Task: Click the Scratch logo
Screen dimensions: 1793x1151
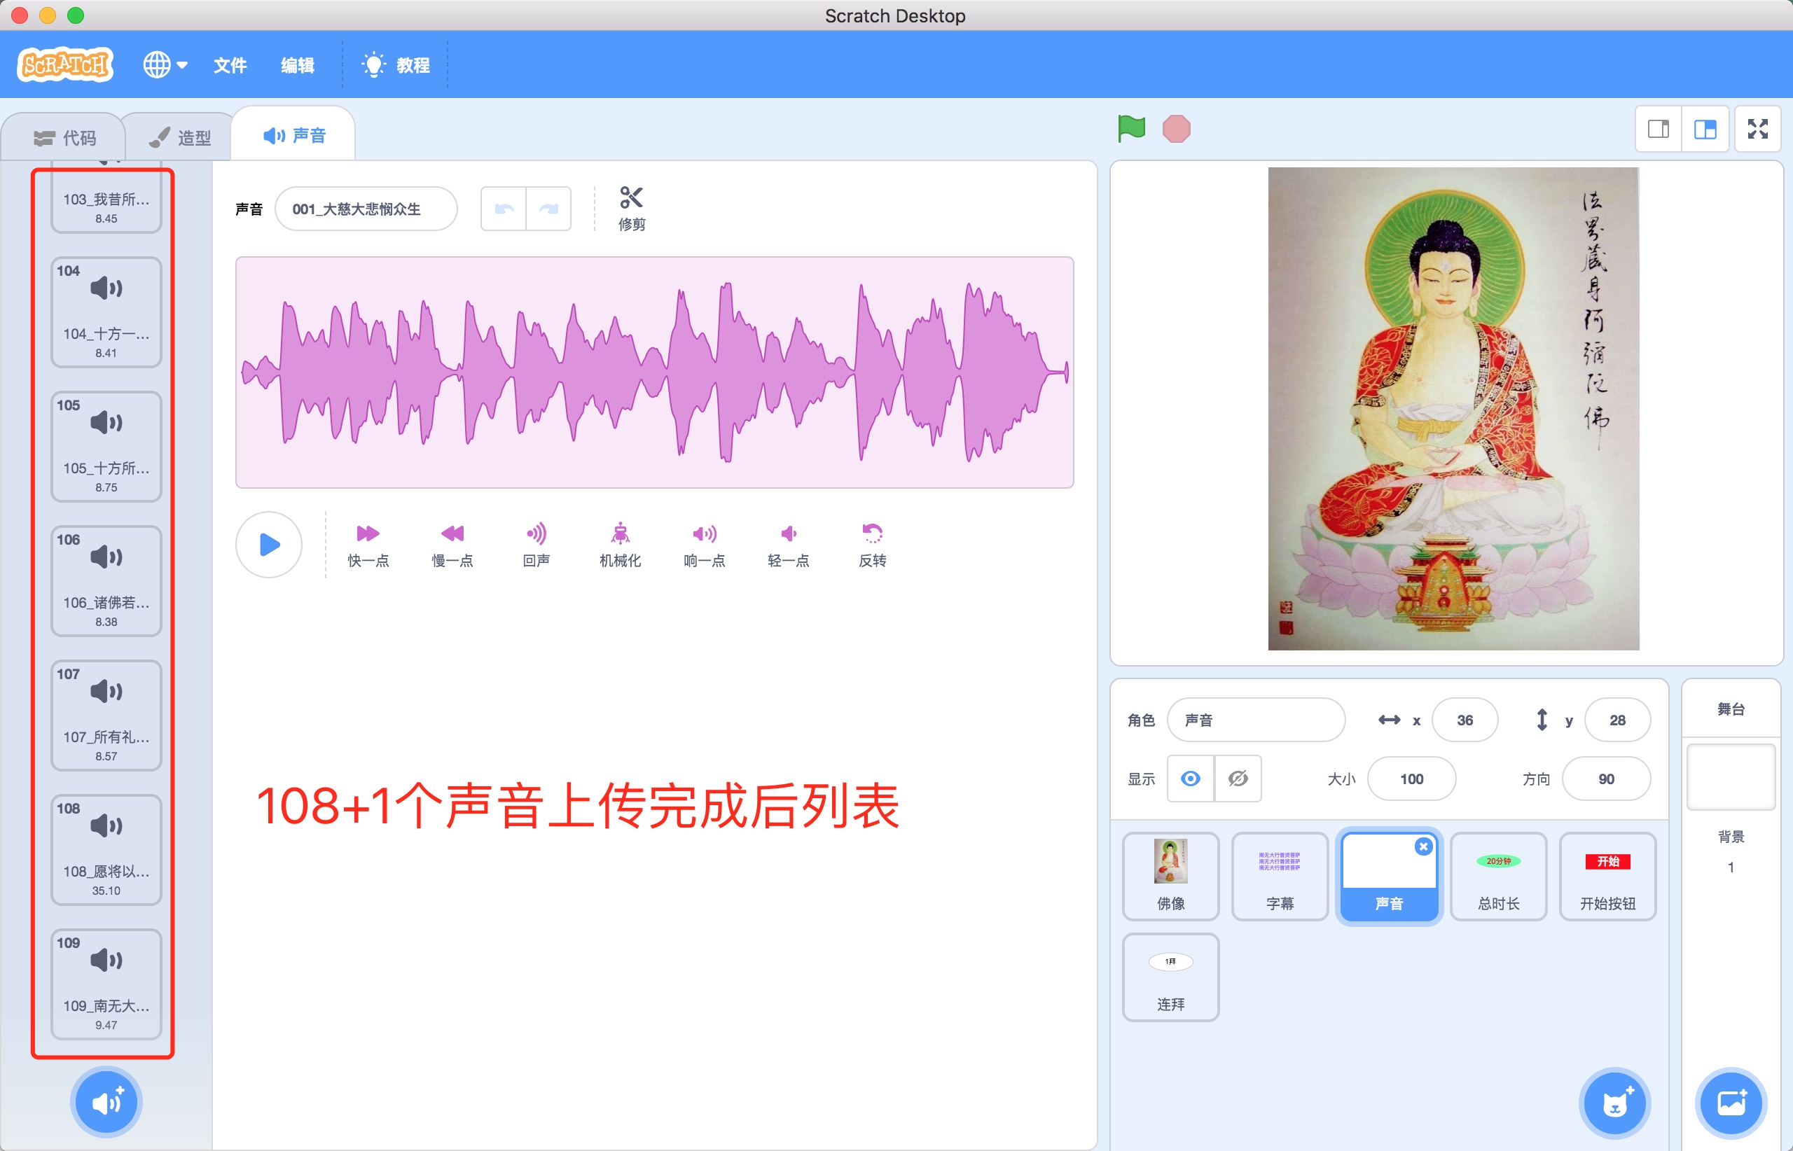Action: (65, 65)
